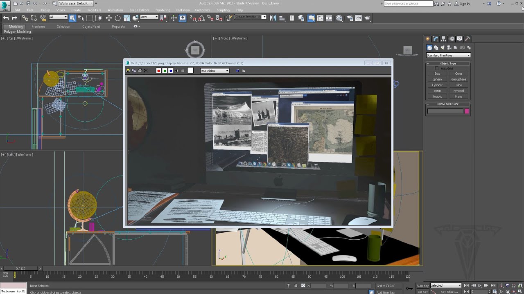
Task: Open the Hierarchy panel tab
Action: (444, 39)
